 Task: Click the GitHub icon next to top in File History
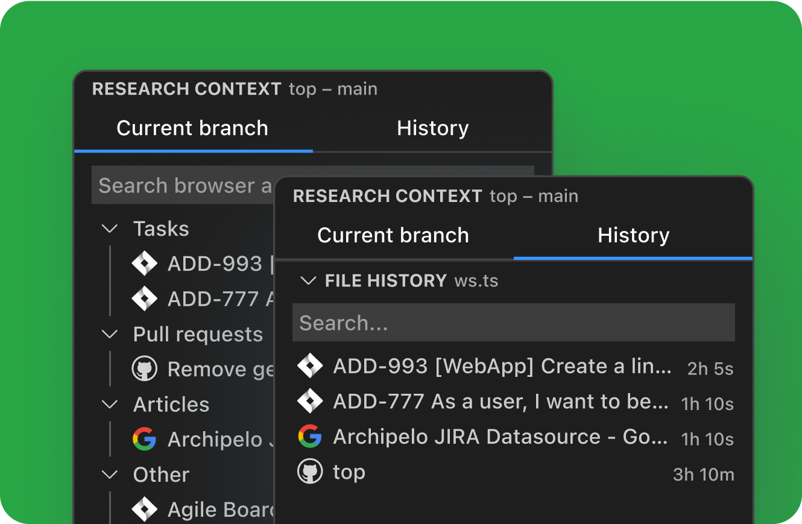point(310,472)
